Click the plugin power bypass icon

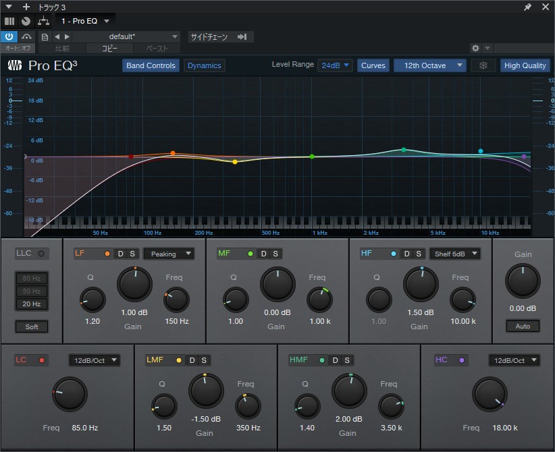pyautogui.click(x=9, y=36)
